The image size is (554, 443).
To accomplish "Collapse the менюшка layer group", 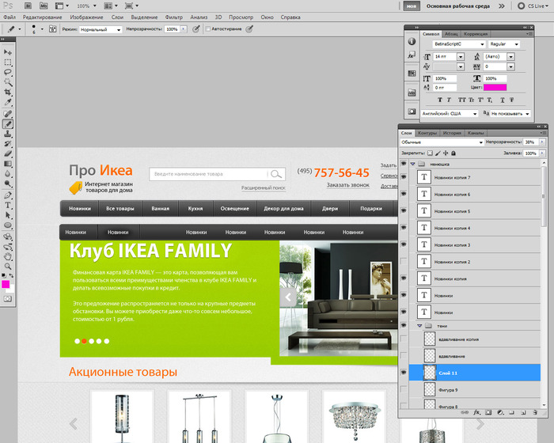I will click(412, 164).
